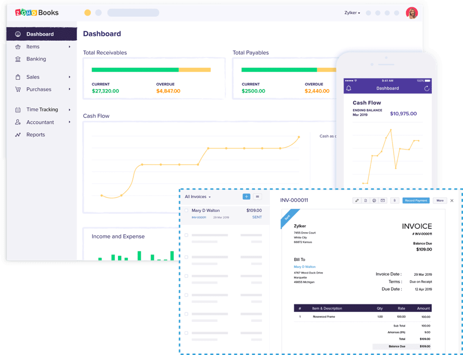This screenshot has width=463, height=355.
Task: Click the paperclip attachment icon
Action: pos(395,201)
